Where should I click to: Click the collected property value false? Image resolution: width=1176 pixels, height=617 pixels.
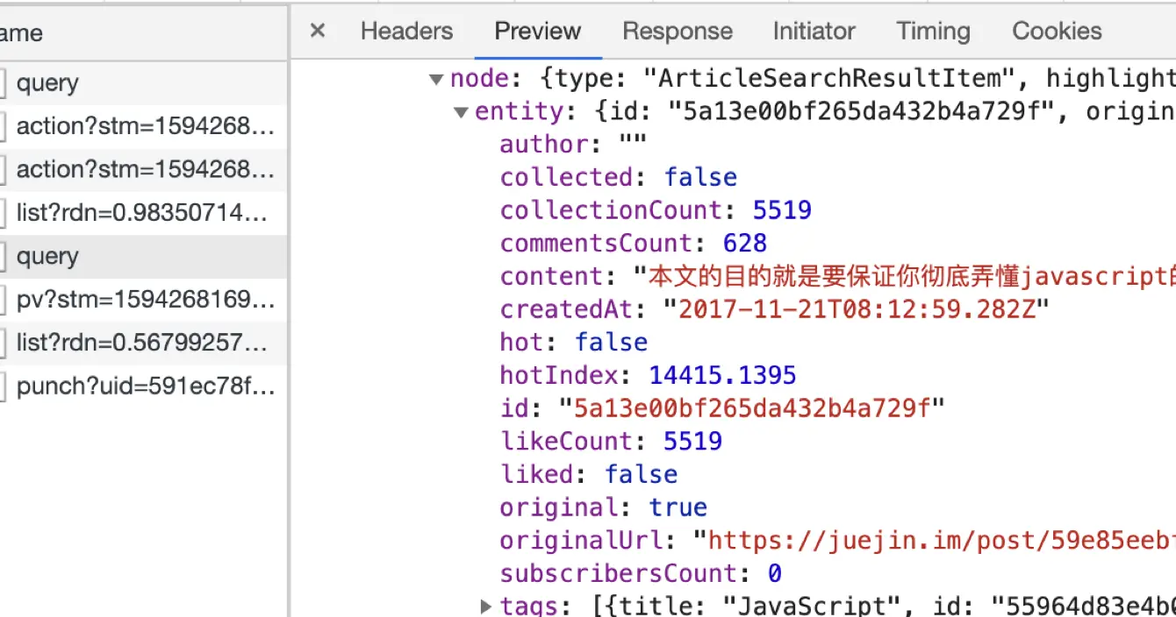click(700, 177)
